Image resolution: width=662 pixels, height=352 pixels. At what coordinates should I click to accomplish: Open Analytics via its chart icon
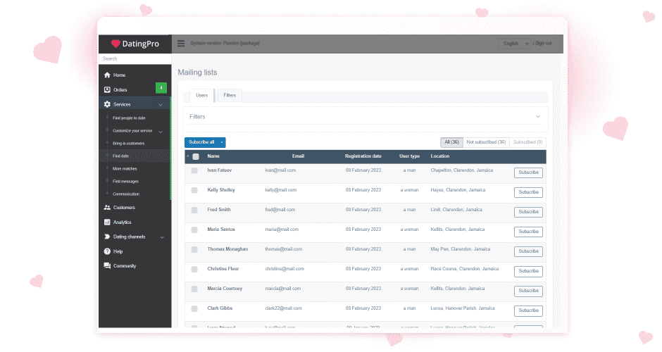[107, 222]
